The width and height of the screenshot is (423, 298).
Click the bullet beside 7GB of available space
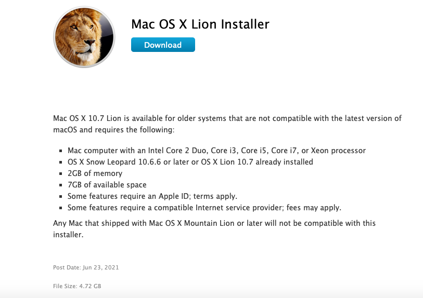[x=61, y=185]
